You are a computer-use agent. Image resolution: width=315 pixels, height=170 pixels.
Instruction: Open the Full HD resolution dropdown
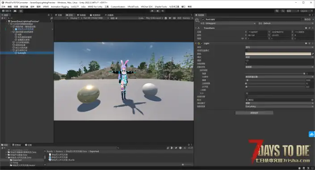[x=96, y=18]
